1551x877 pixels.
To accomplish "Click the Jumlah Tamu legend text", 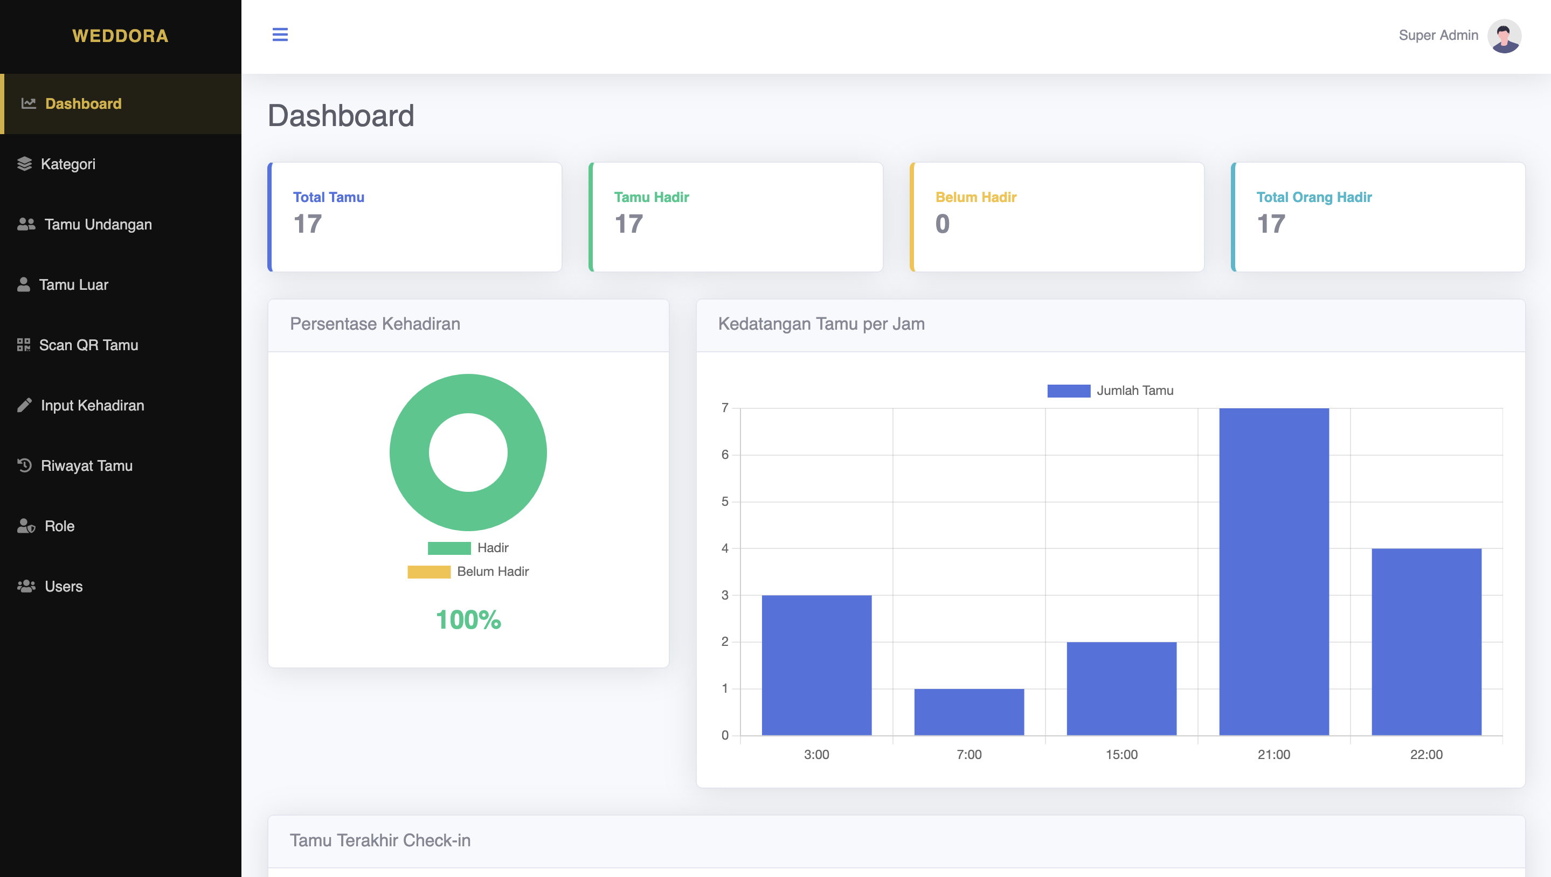I will (1134, 391).
